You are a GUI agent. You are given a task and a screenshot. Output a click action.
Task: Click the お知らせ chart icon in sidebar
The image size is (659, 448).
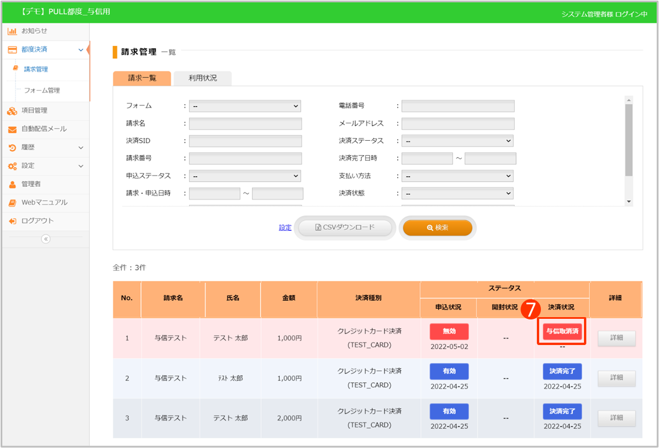(12, 31)
